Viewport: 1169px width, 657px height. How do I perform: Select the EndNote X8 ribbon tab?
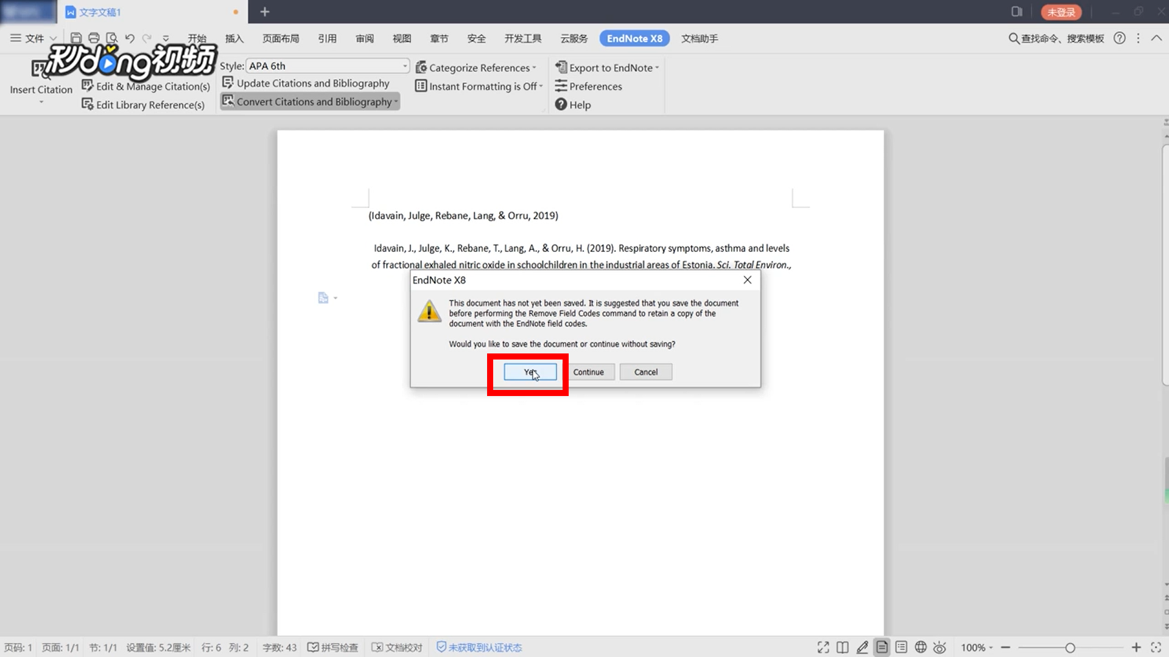[x=634, y=38]
